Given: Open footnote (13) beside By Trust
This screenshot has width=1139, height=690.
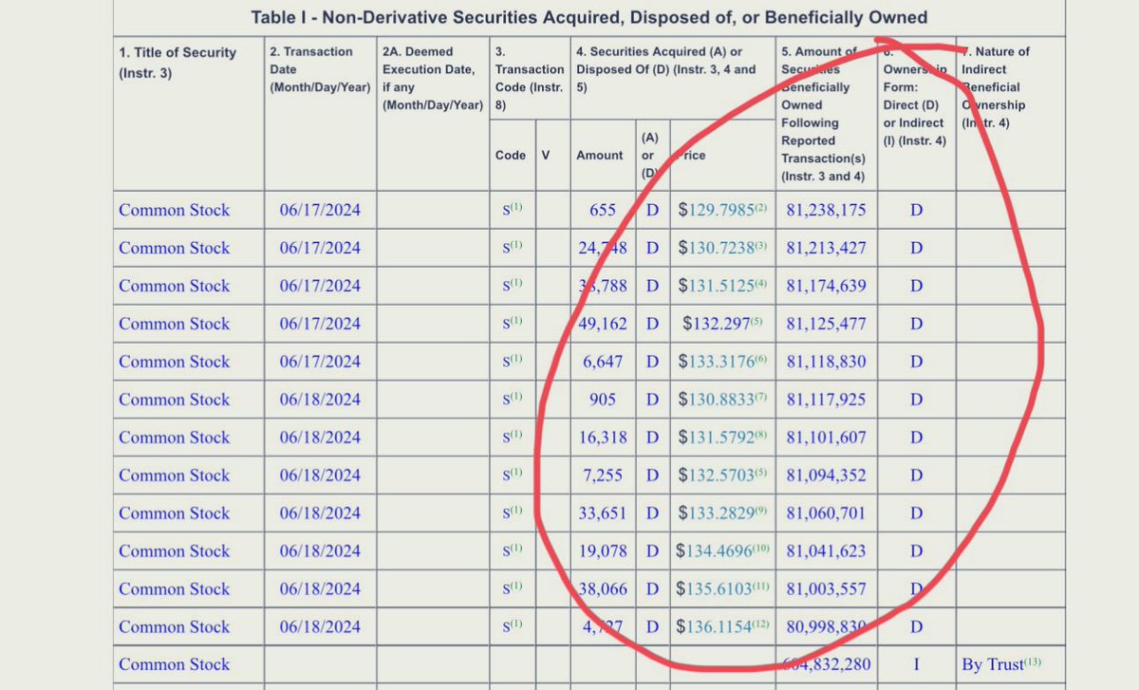Looking at the screenshot, I should point(1034,662).
